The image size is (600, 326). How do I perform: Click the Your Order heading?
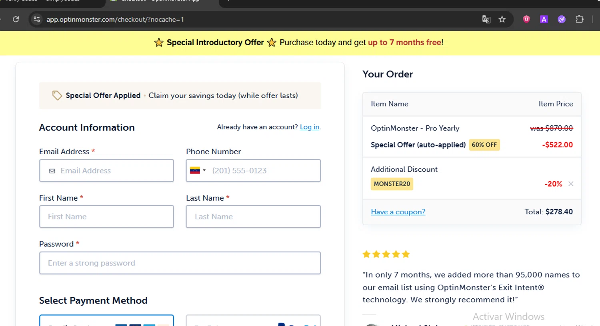pos(388,74)
